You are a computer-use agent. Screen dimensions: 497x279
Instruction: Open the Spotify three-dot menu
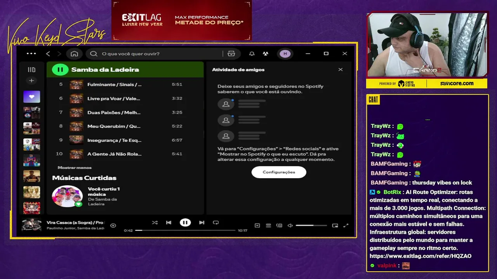[x=31, y=53]
